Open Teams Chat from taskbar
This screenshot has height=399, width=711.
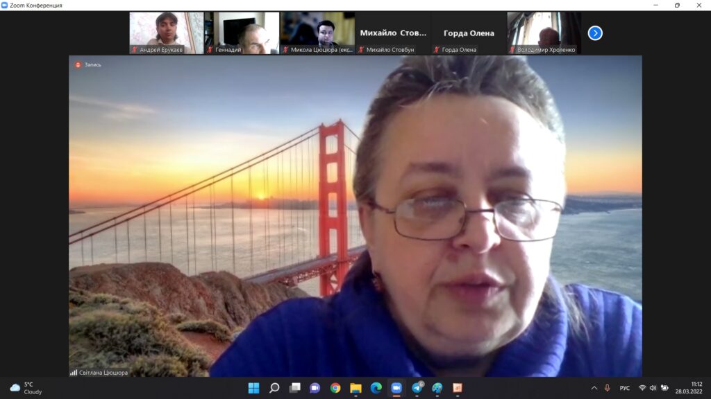pos(315,388)
